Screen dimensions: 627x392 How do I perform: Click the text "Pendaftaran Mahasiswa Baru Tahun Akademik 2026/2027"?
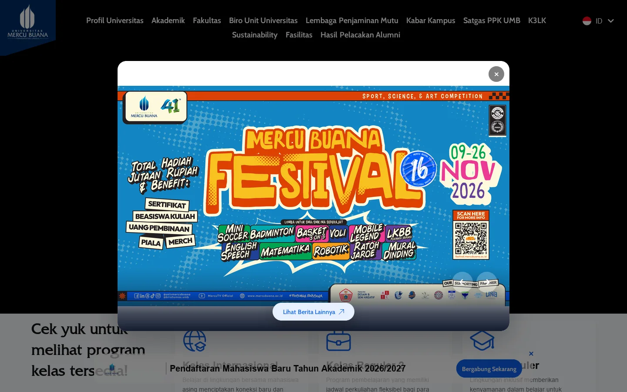[x=287, y=368]
